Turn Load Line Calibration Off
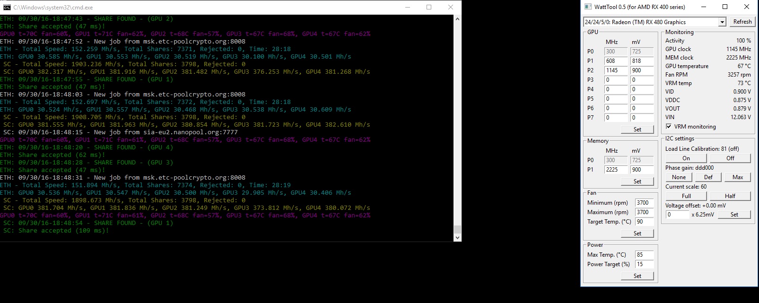Viewport: 759px width, 303px height. point(730,158)
